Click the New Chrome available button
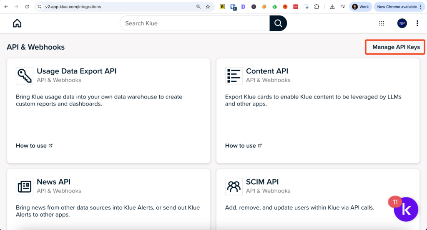 click(x=399, y=7)
